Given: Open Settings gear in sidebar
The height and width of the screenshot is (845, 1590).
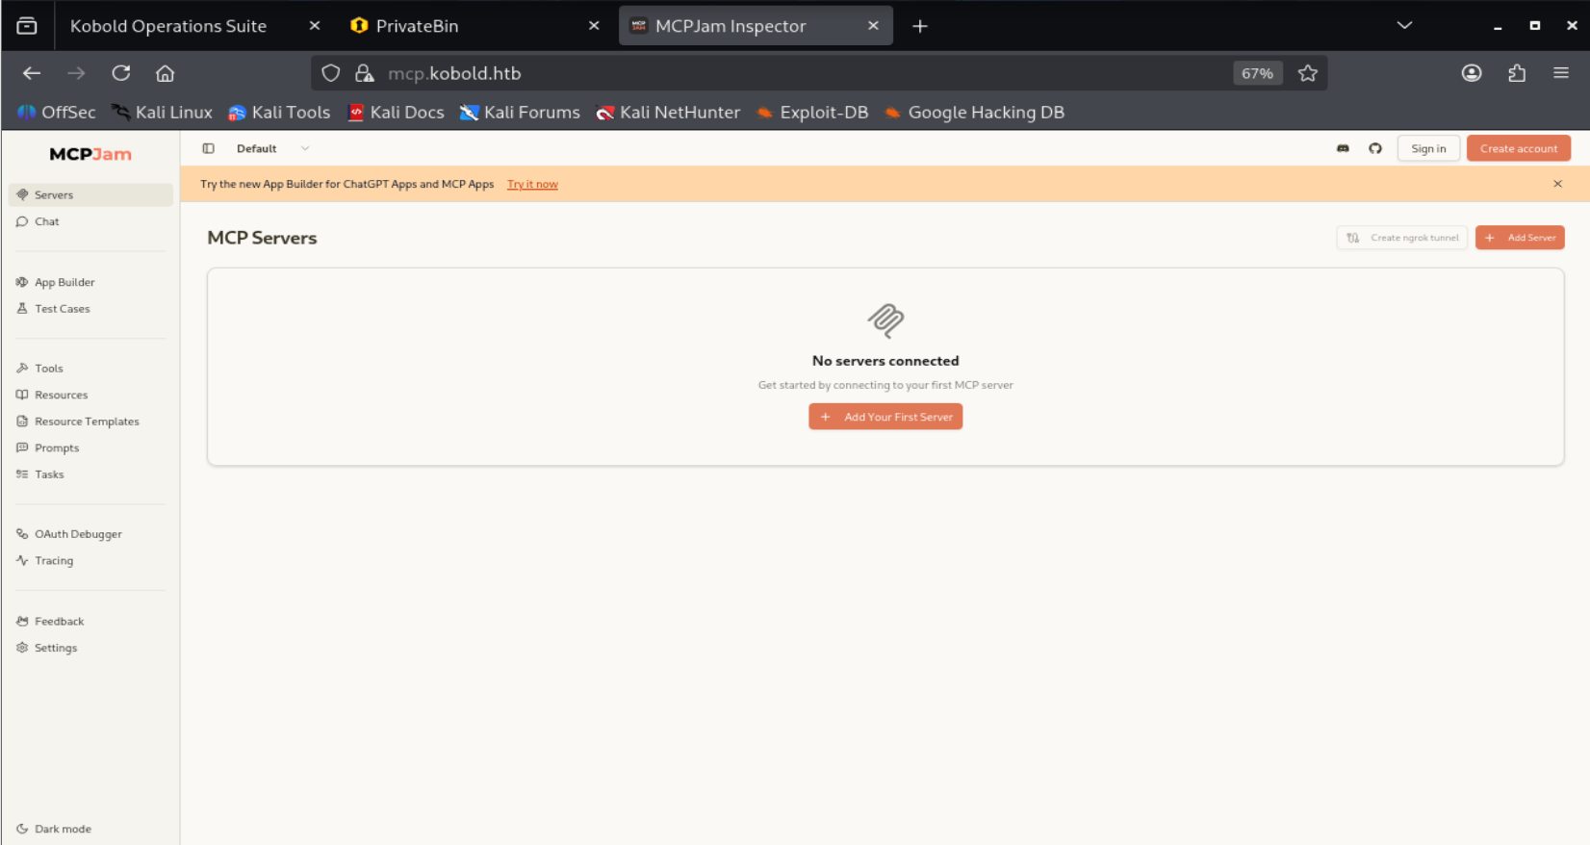Looking at the screenshot, I should (90, 648).
